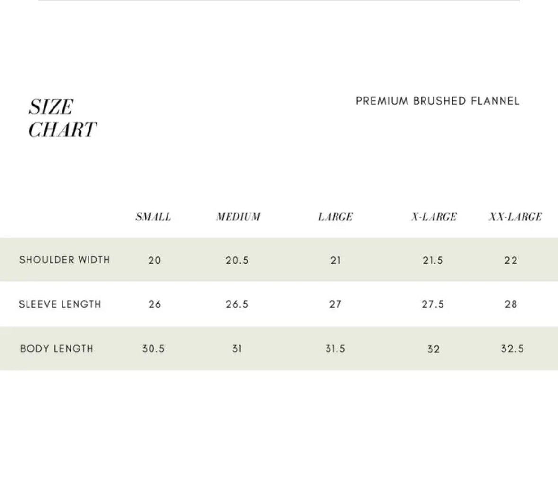Click the SLEEVE LENGTH row label
The image size is (558, 503).
[x=60, y=304]
